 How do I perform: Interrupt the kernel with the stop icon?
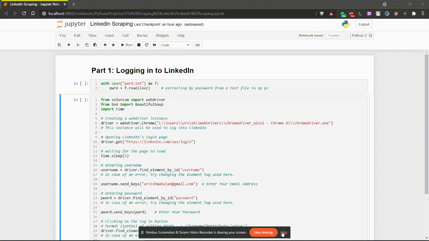click(x=139, y=45)
